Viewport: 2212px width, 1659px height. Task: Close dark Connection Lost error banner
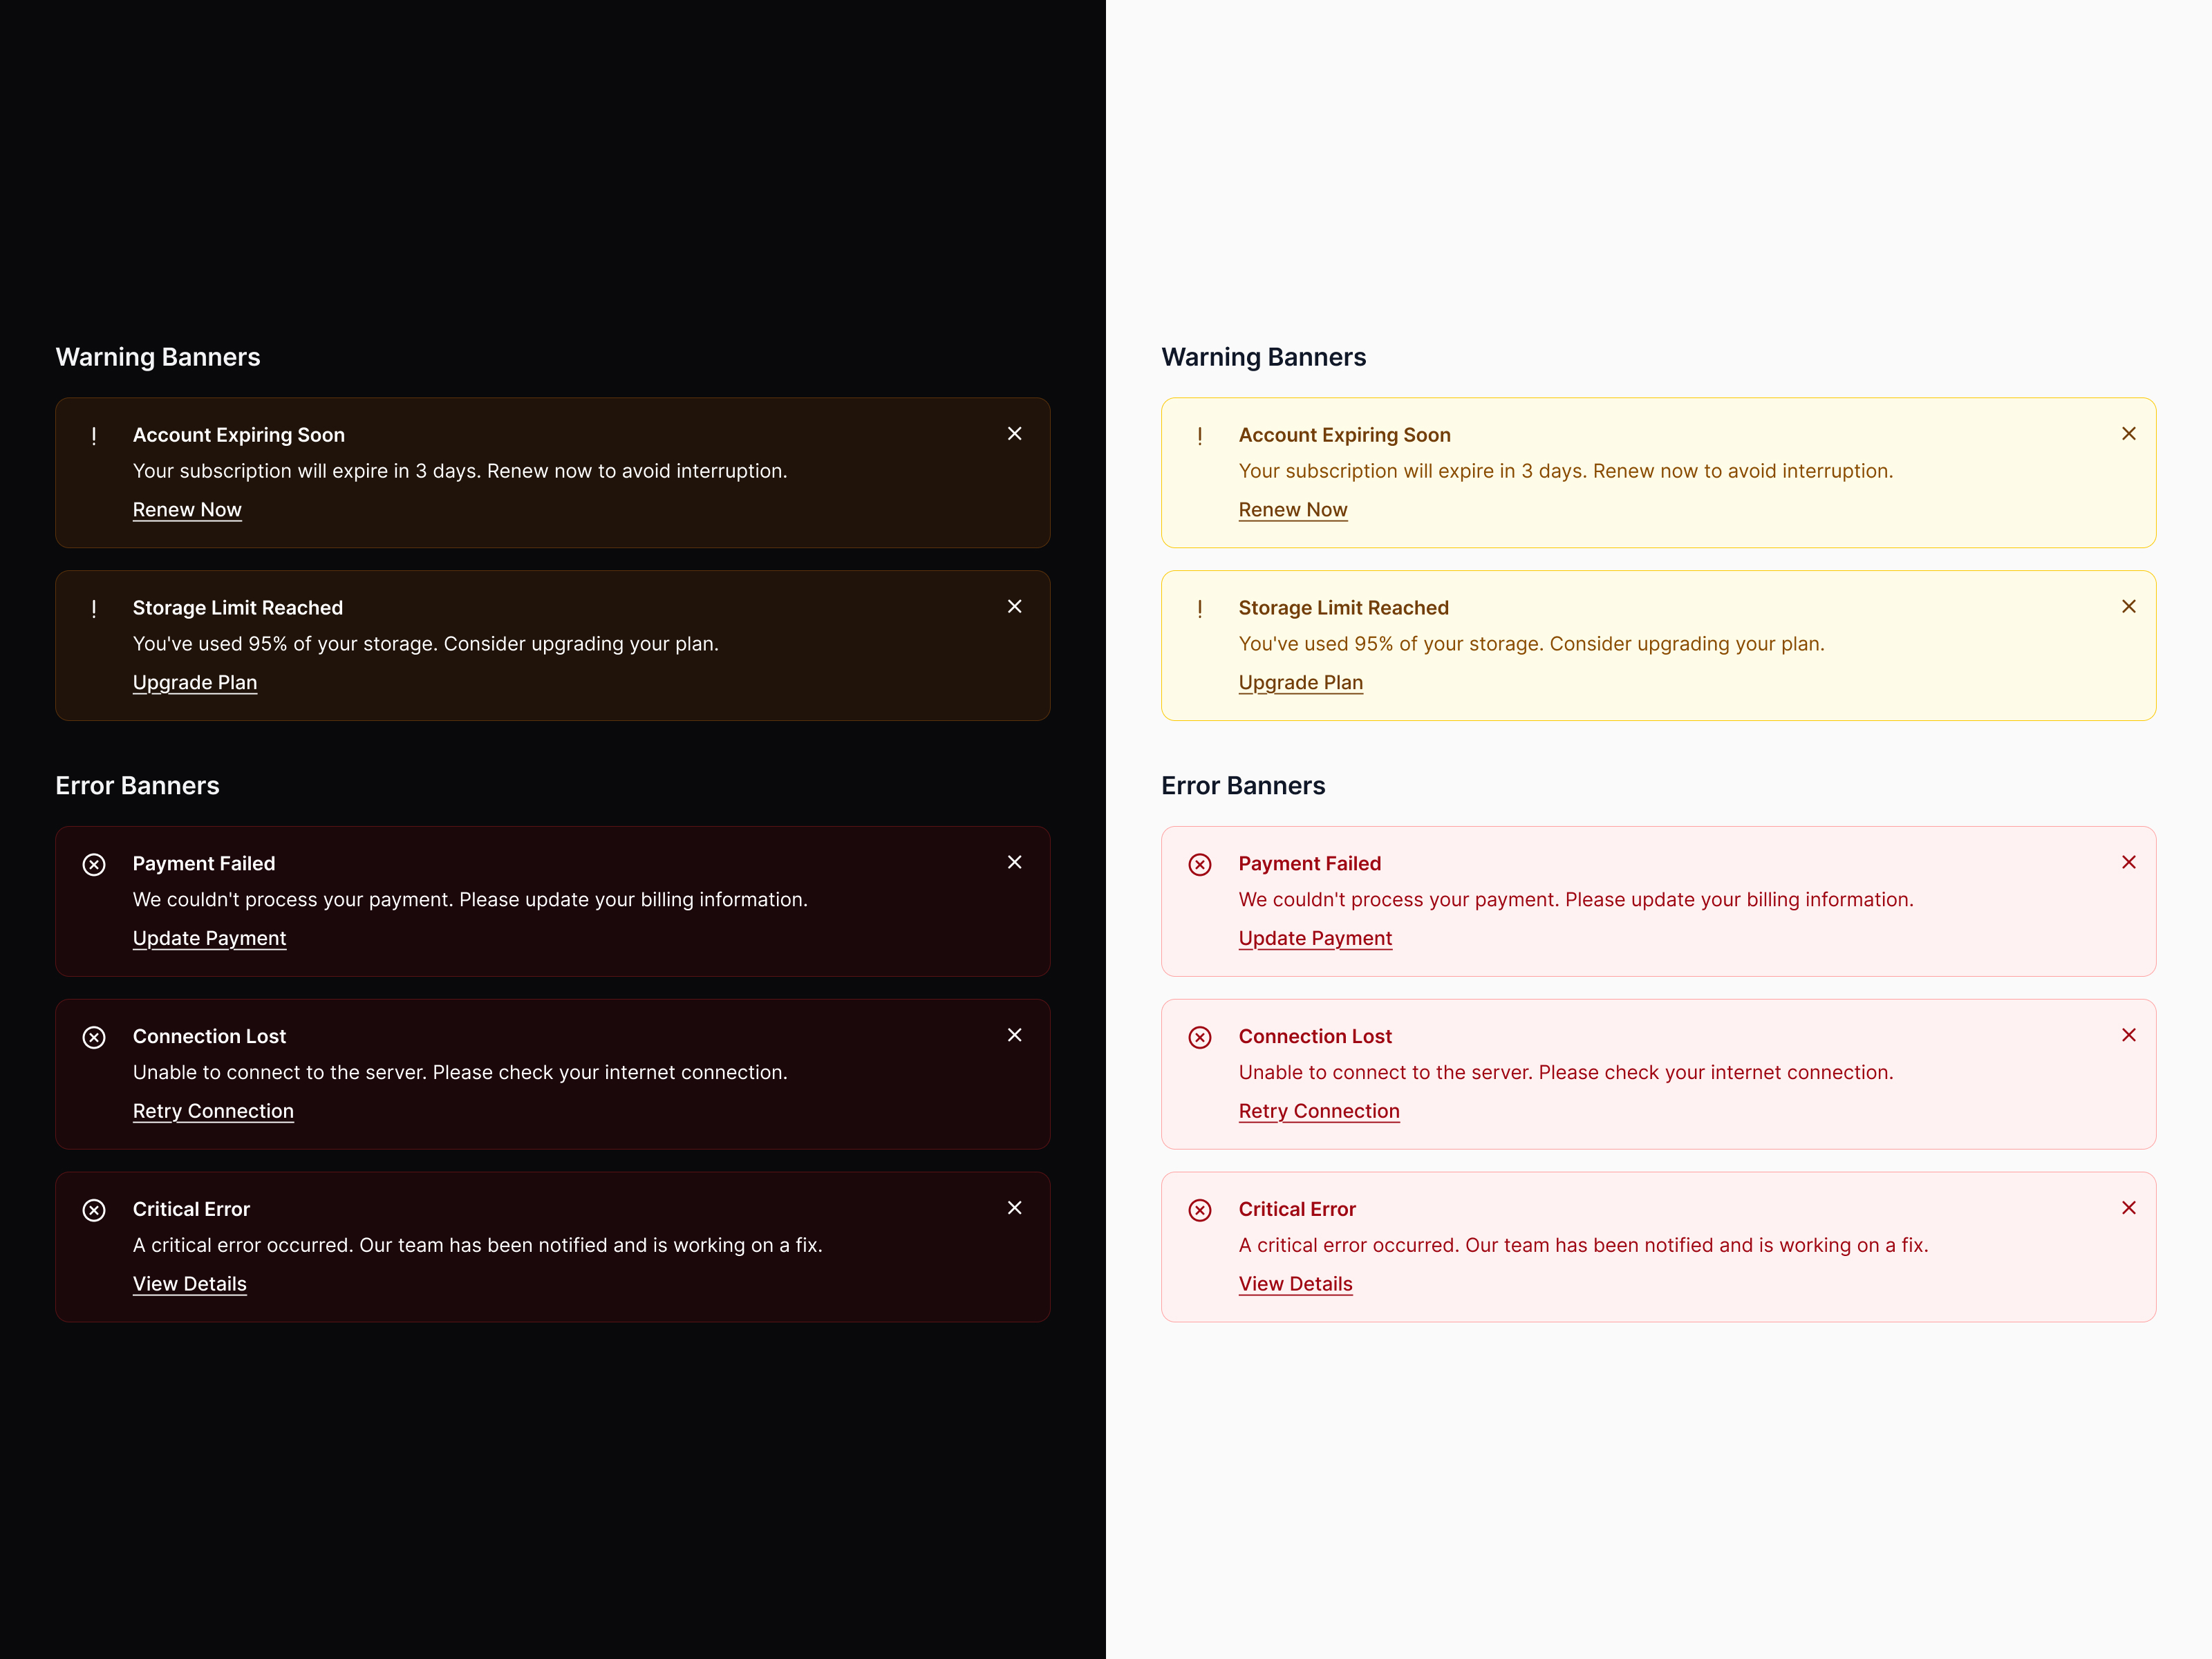[1014, 1035]
